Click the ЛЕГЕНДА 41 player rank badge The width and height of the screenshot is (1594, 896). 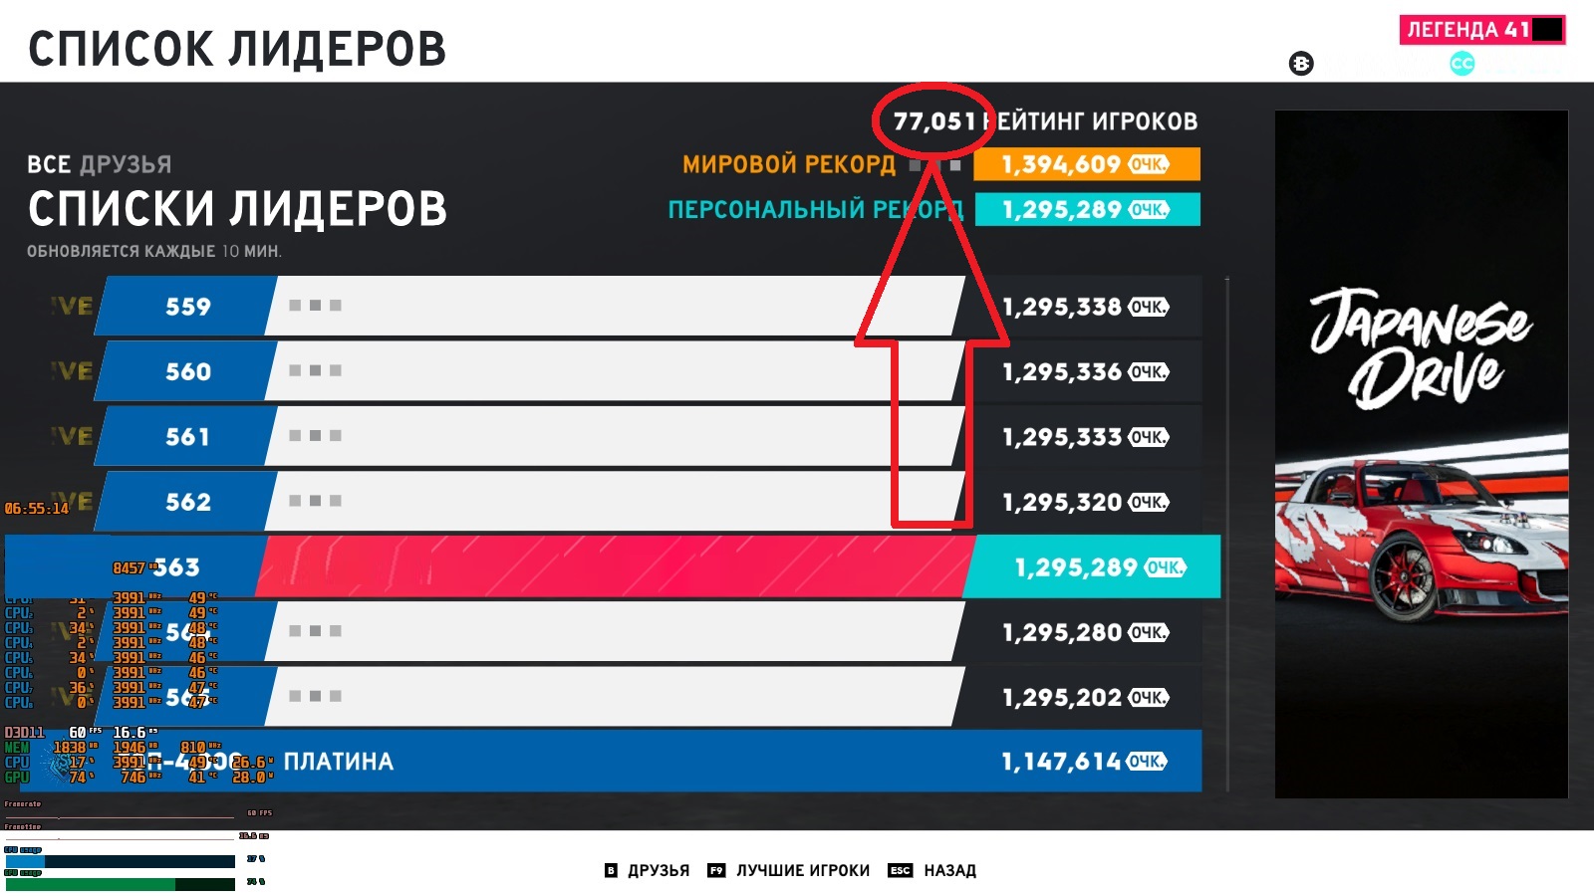1482,30
